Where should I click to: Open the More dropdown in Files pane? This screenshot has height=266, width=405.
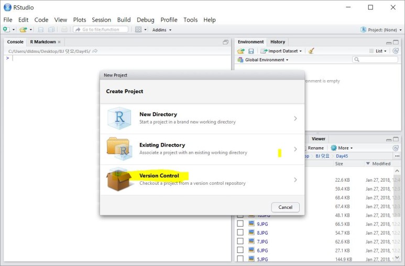coord(342,148)
